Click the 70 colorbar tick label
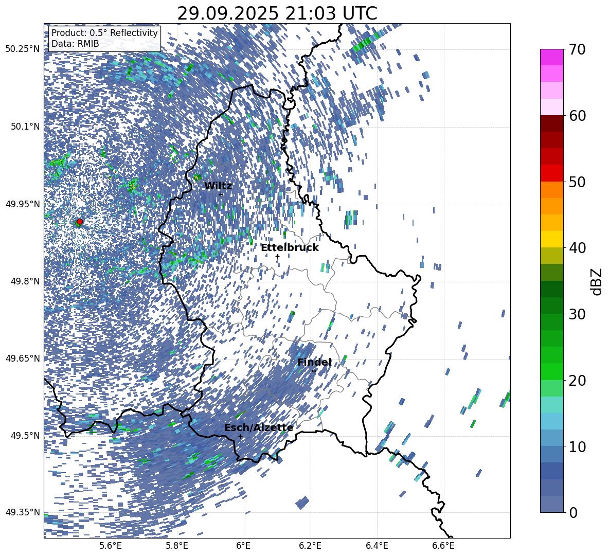 (578, 49)
